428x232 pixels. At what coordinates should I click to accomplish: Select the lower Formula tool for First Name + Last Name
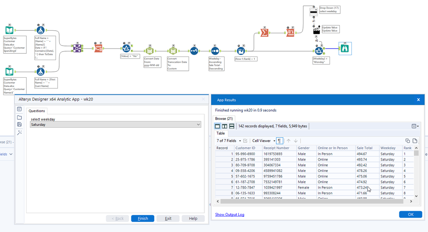tap(41, 72)
